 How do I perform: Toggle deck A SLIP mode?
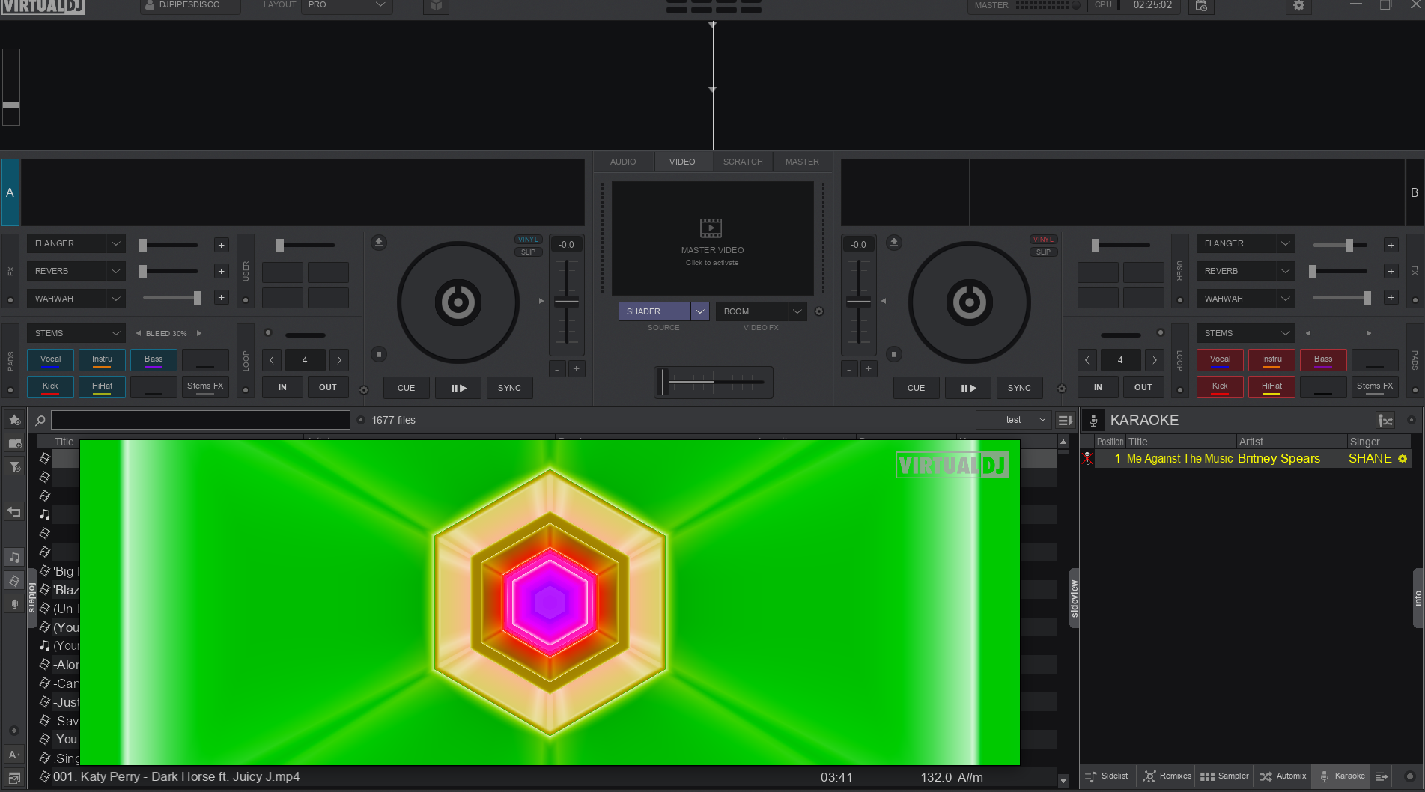(528, 252)
